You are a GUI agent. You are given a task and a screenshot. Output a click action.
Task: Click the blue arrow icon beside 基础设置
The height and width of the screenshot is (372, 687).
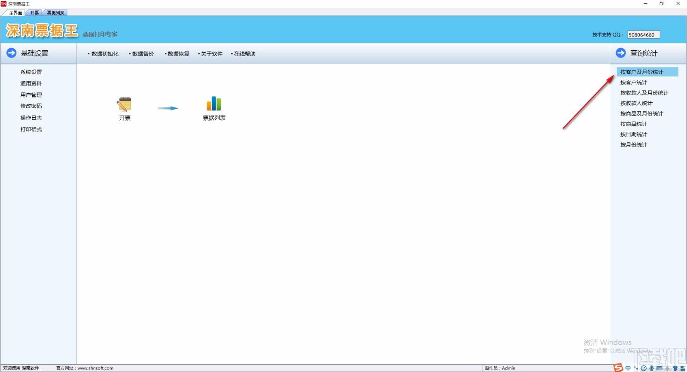point(11,53)
